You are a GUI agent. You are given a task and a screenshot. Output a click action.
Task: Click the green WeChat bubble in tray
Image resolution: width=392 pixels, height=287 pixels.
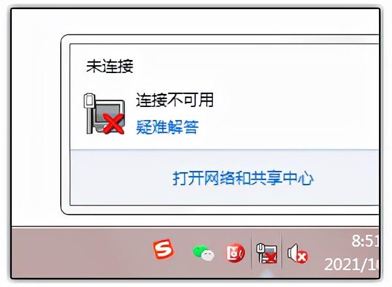coord(199,251)
